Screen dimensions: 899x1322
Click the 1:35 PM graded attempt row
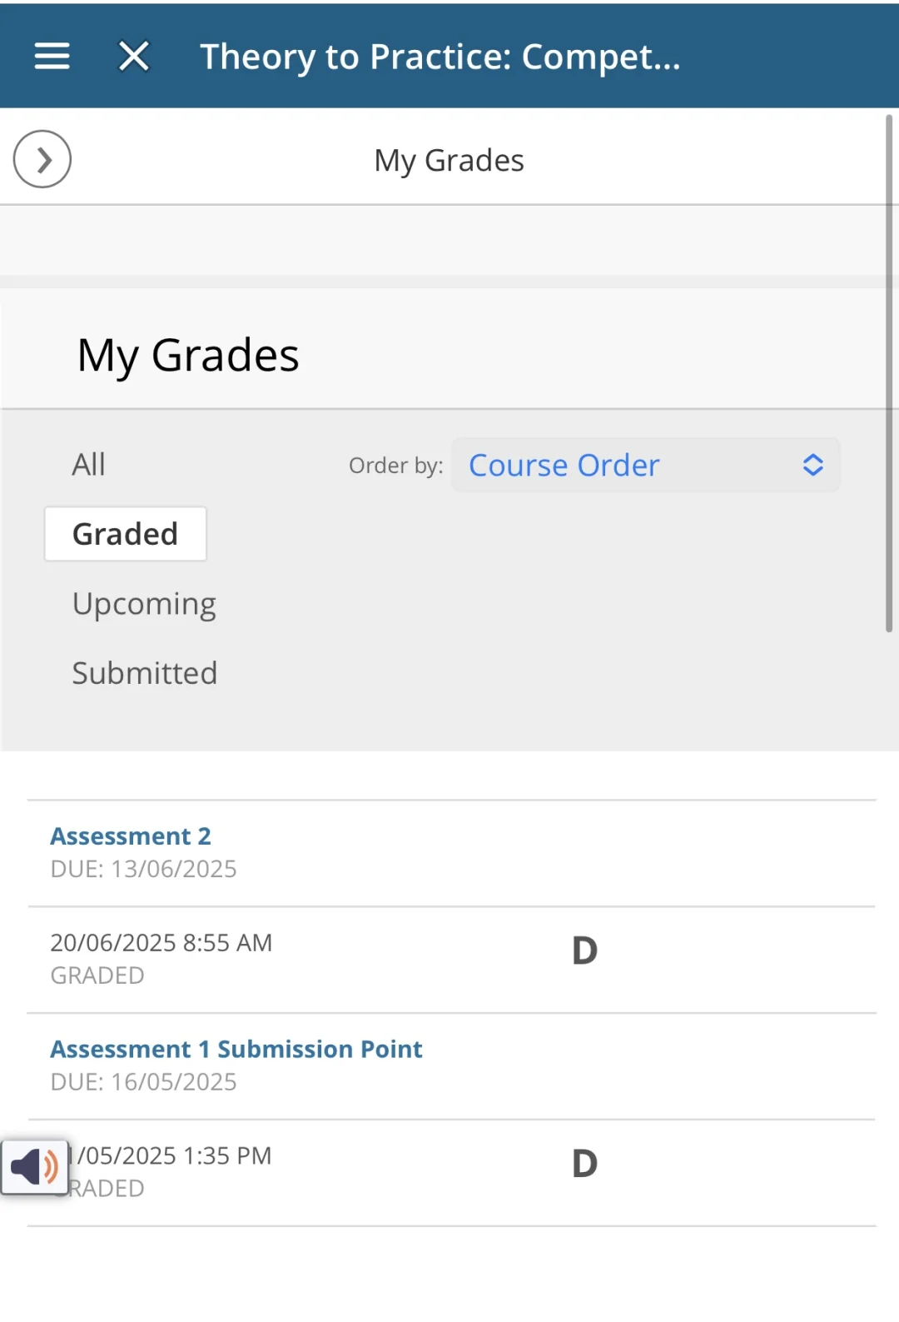[451, 1173]
